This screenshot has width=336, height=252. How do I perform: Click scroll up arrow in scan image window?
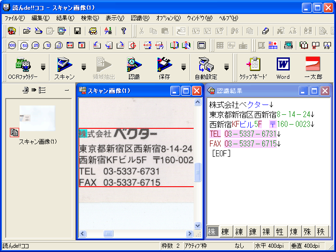click(197, 102)
